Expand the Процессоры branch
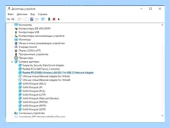Viewport: 170px width, 128px height. [12, 58]
